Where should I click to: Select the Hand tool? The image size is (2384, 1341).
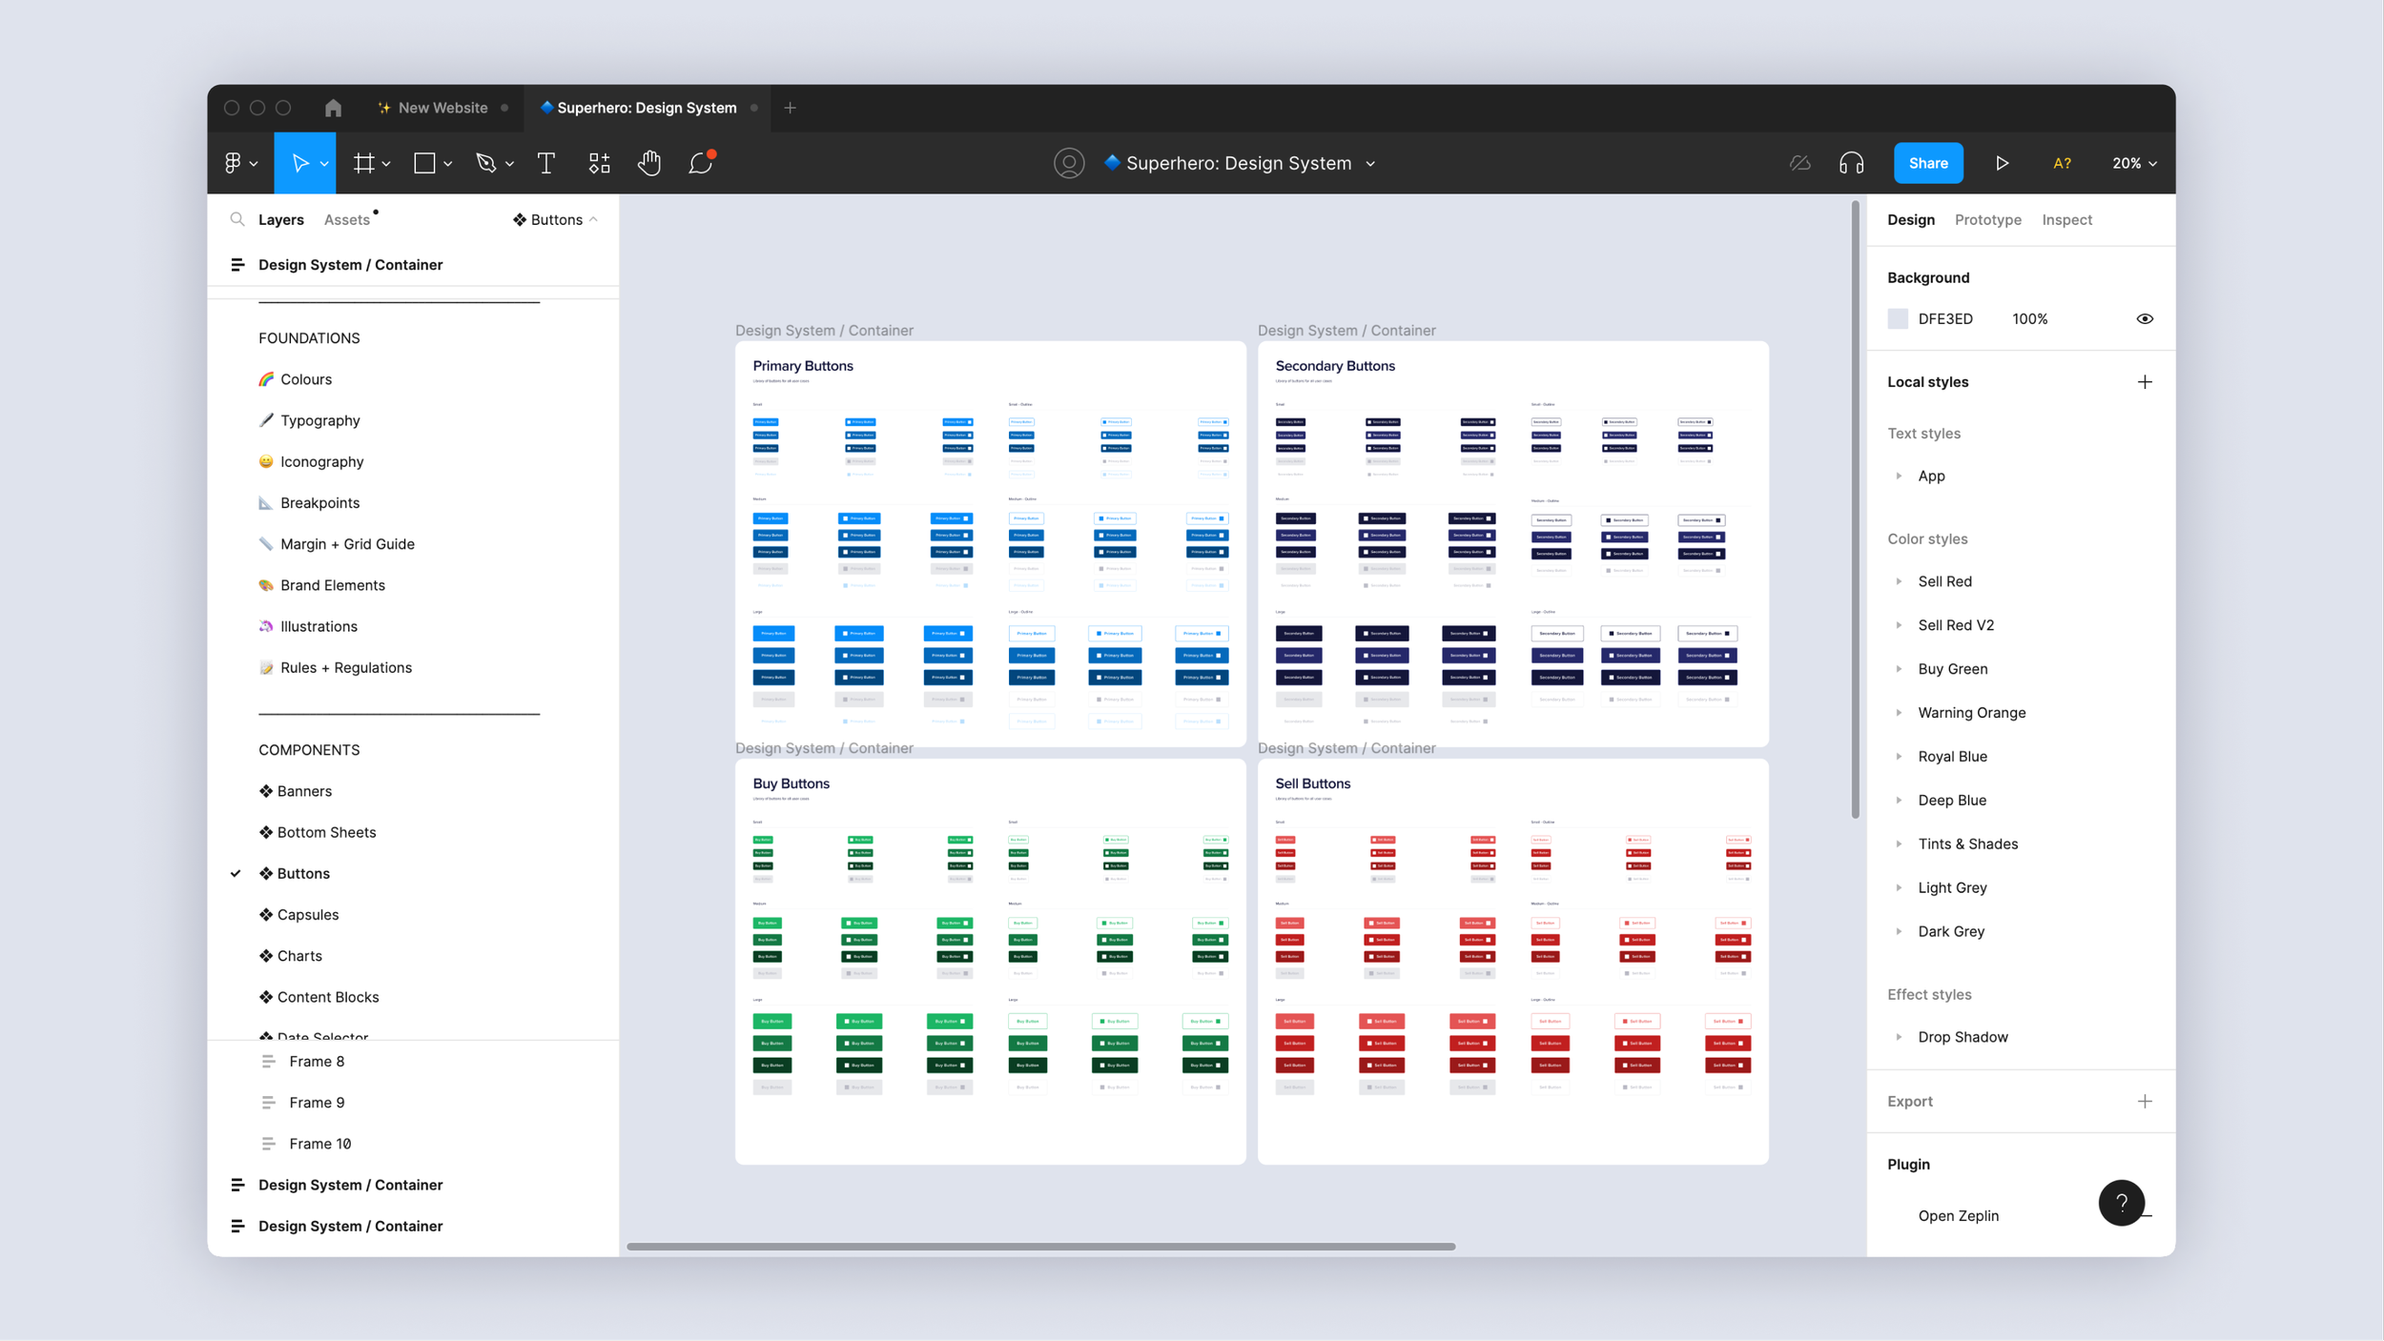pyautogui.click(x=649, y=163)
